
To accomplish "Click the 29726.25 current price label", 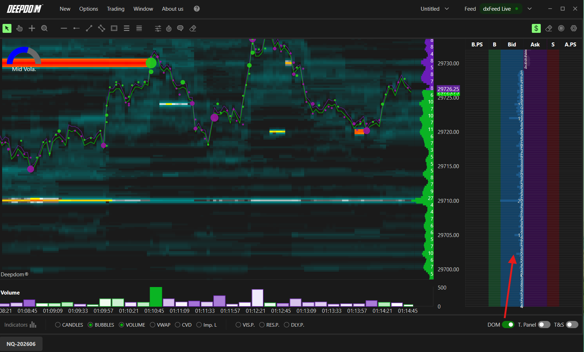I will pos(448,89).
